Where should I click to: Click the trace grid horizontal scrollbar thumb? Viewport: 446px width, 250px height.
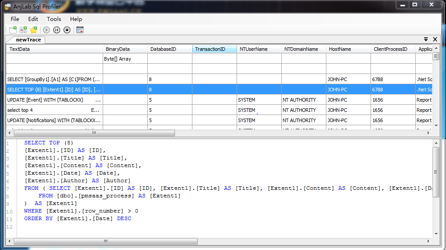tap(94, 133)
